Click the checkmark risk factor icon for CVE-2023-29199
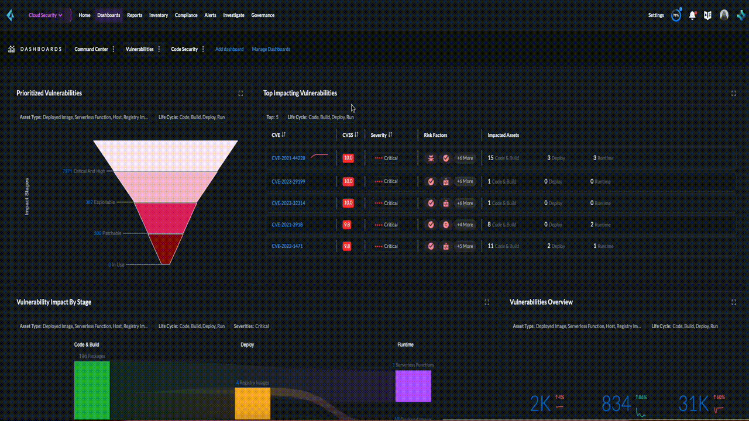 tap(431, 181)
